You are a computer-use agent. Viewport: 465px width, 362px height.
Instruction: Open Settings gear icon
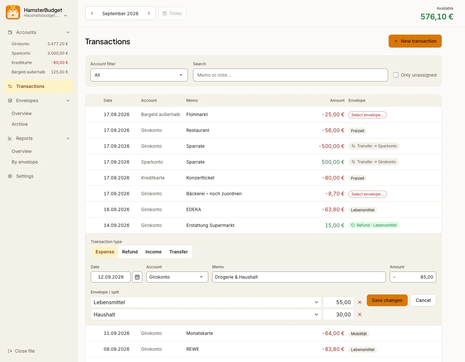click(10, 176)
